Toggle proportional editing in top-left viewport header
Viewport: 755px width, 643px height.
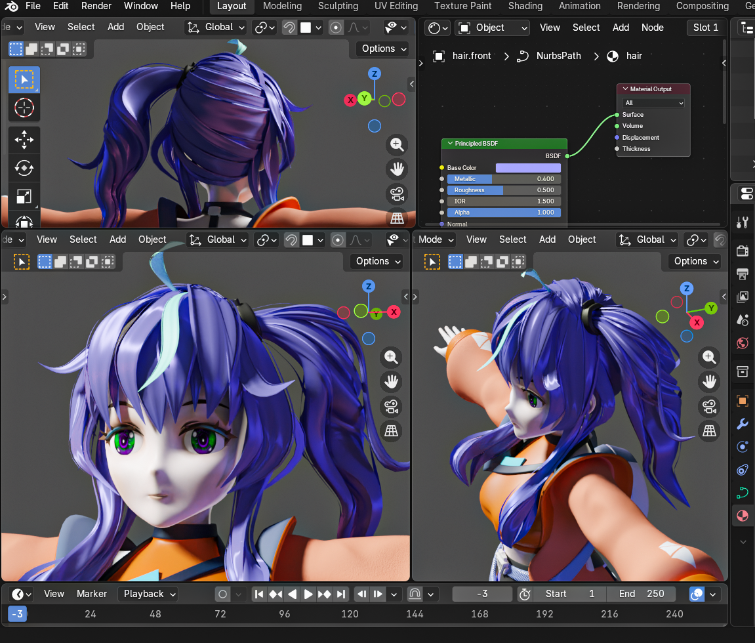tap(336, 28)
